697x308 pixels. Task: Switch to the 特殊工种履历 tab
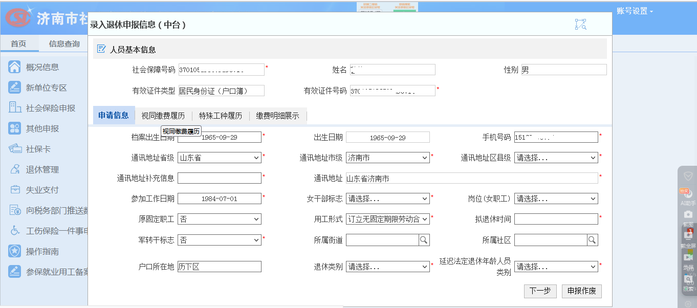click(220, 116)
